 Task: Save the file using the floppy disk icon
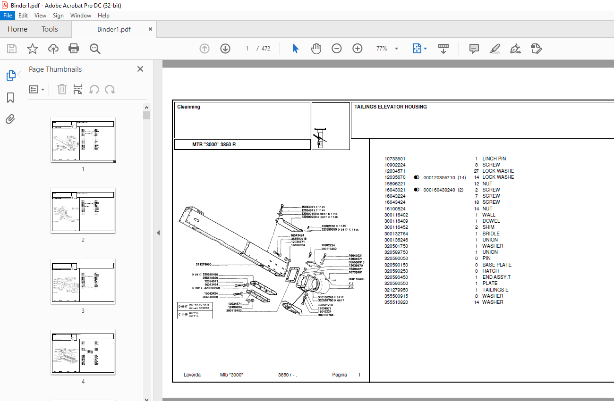click(12, 49)
